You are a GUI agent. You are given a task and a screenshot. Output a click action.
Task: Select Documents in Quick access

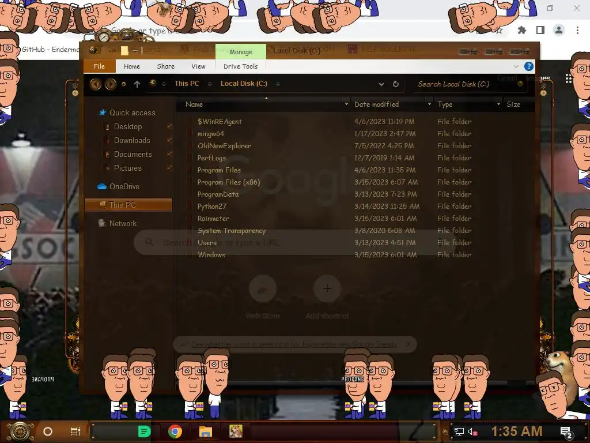[133, 155]
